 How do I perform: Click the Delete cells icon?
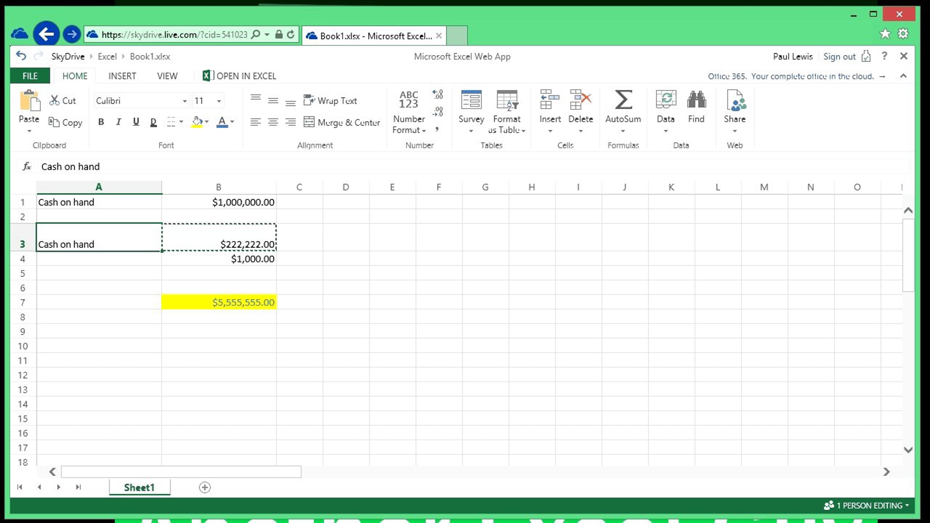(x=580, y=100)
